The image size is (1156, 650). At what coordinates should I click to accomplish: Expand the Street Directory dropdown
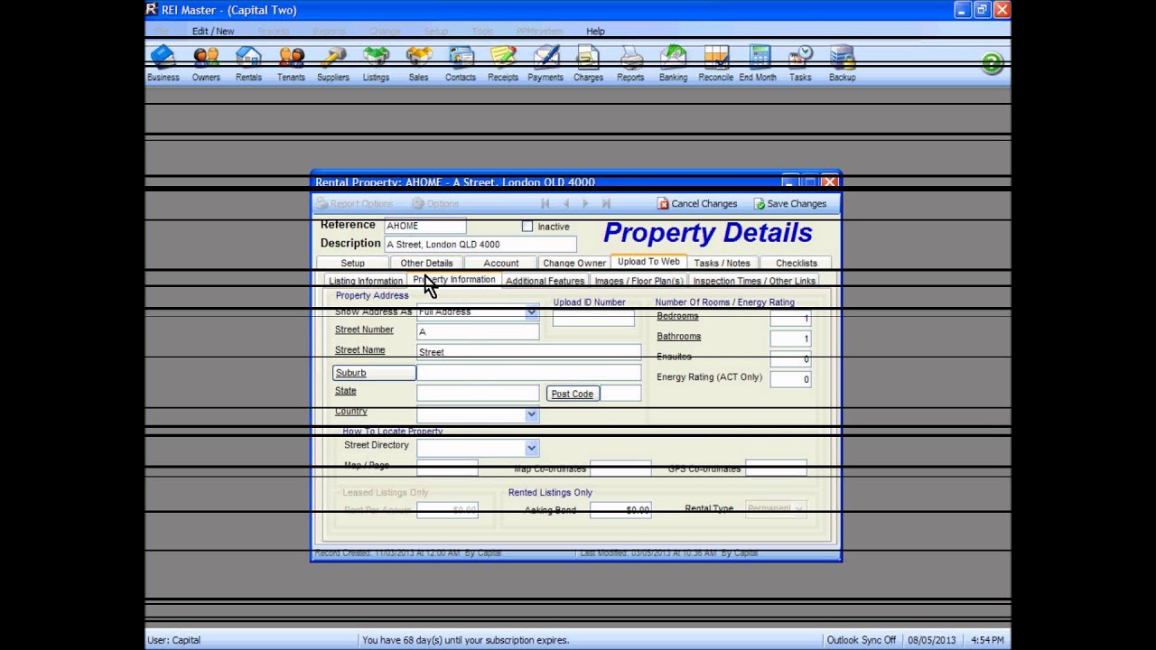531,448
